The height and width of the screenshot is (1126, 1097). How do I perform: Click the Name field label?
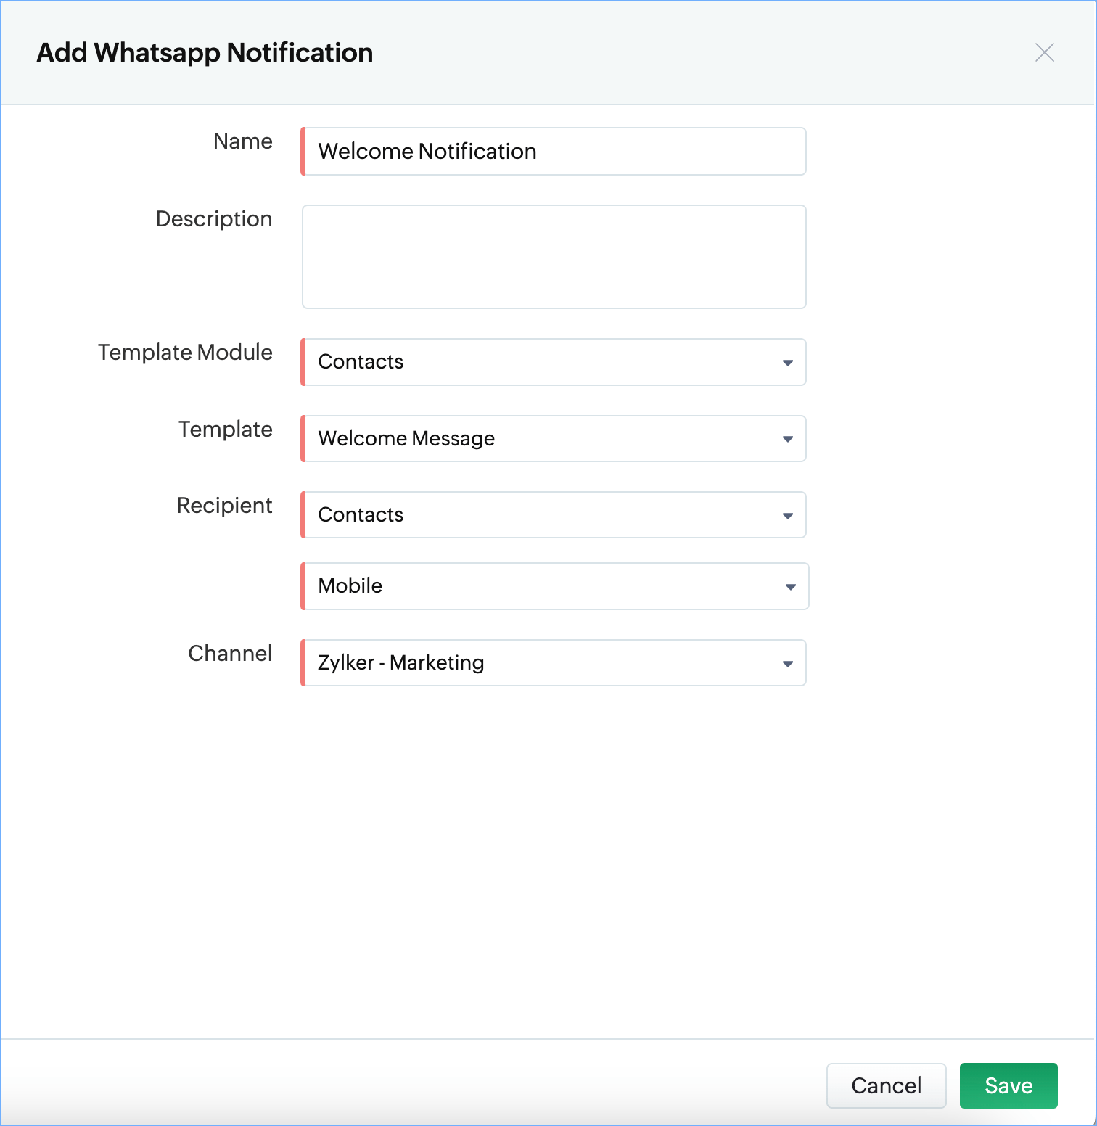click(x=243, y=141)
